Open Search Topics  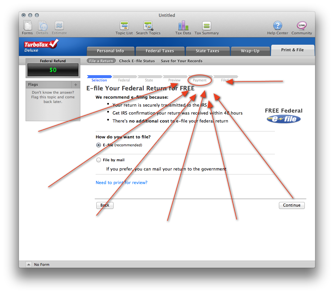click(x=148, y=27)
